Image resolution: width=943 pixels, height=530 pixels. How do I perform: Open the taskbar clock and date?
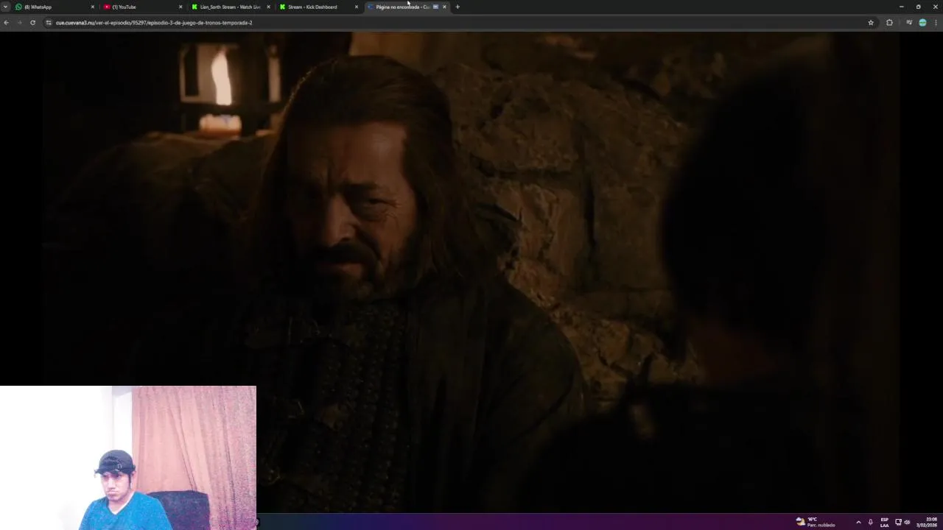pos(927,522)
